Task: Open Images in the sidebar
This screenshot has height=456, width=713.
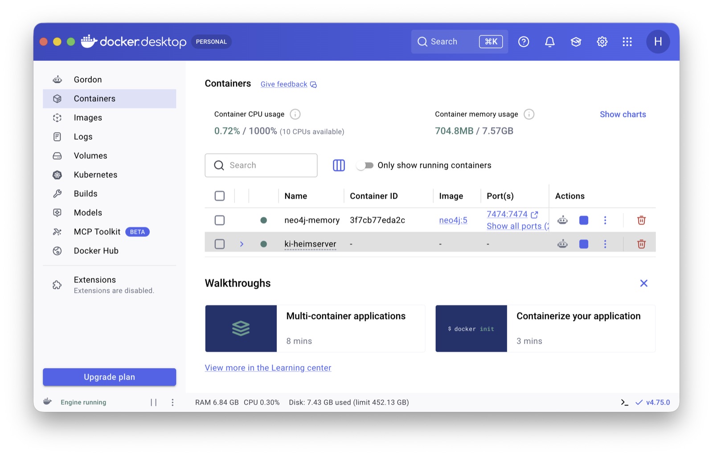Action: click(110, 118)
